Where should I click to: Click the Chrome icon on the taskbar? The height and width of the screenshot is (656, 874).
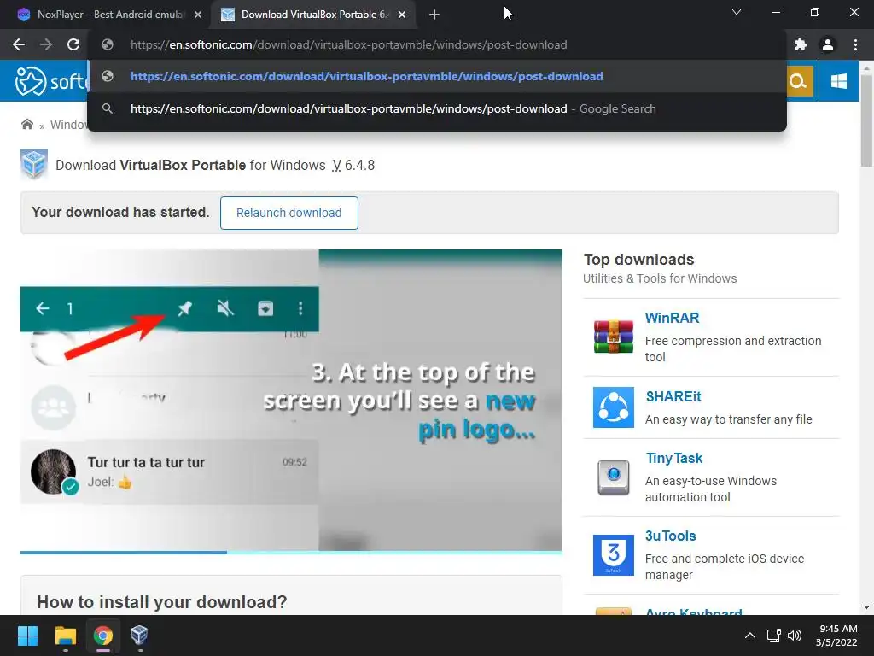102,635
